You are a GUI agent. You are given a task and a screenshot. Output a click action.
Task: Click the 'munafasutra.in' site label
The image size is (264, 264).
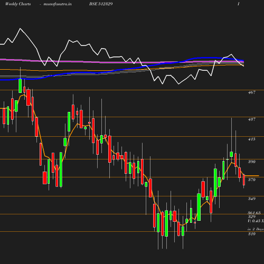pos(58,4)
